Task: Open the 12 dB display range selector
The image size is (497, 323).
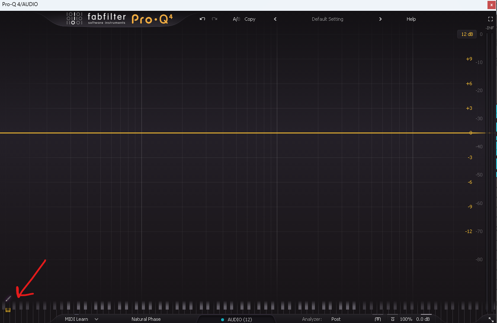Action: point(467,34)
